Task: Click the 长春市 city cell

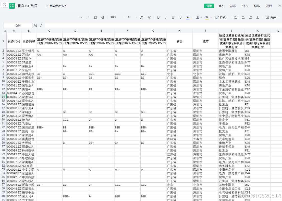Action: [205, 139]
